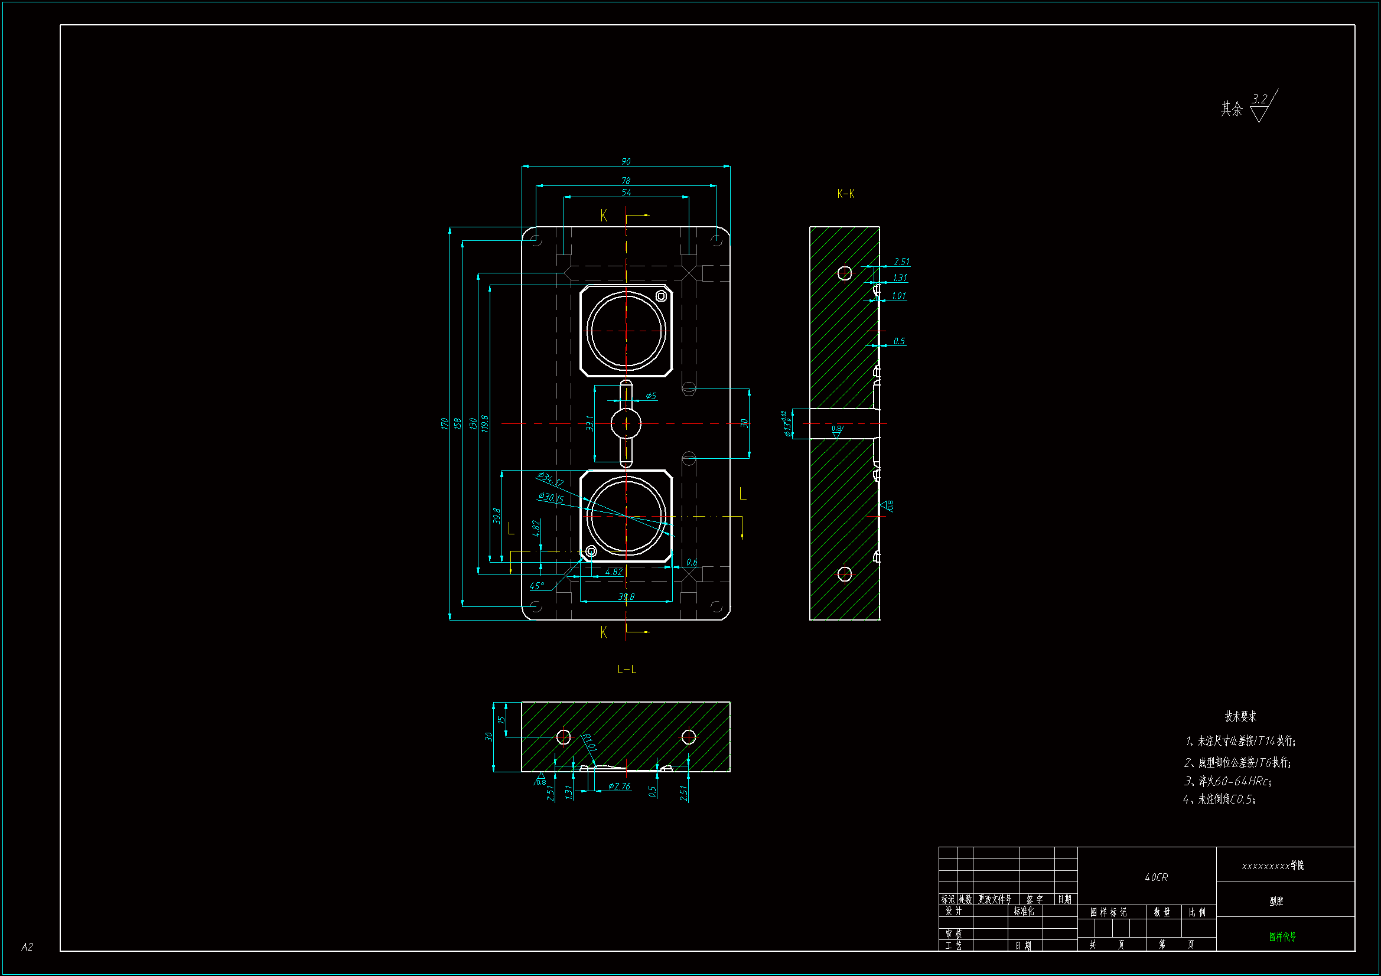Screen dimensions: 1381x976
Task: Click technical note 3 about 60-64HRc quenching
Action: click(1227, 781)
